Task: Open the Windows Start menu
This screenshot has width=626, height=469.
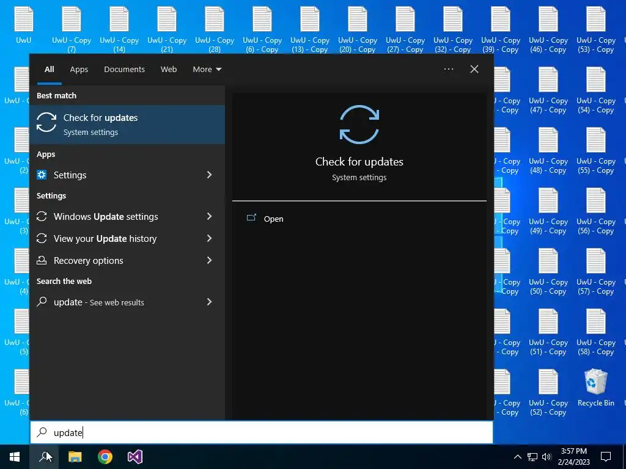Action: [15, 457]
